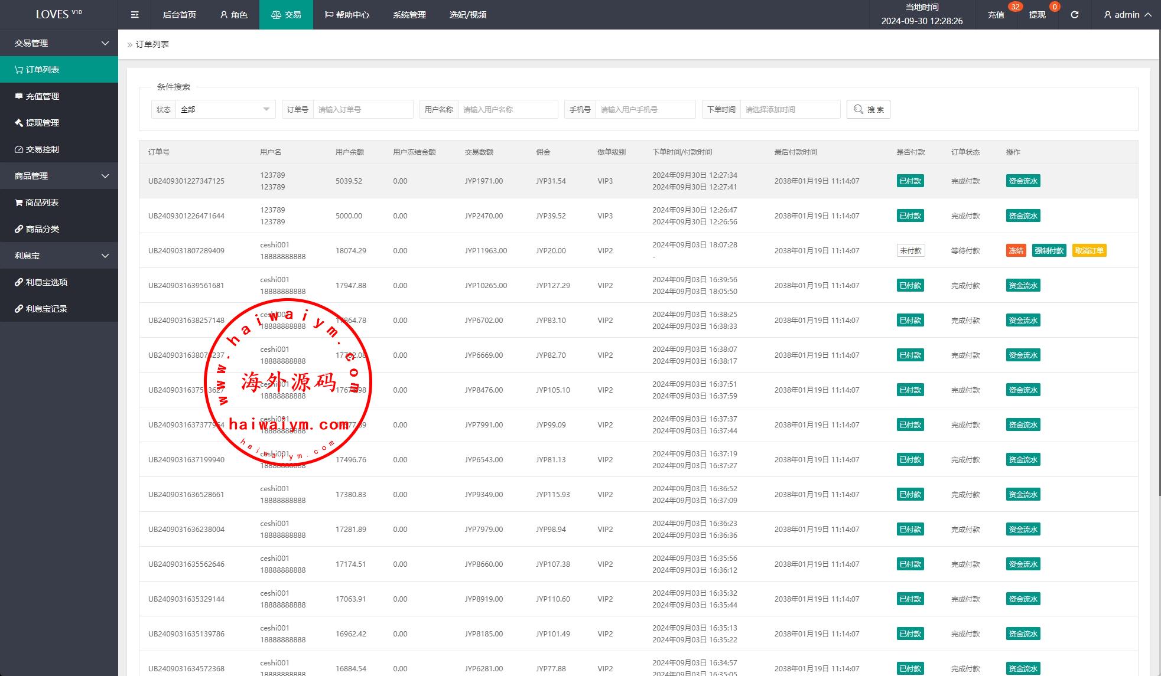Viewport: 1161px width, 676px height.
Task: Focus the 订单号 search input field
Action: coord(362,109)
